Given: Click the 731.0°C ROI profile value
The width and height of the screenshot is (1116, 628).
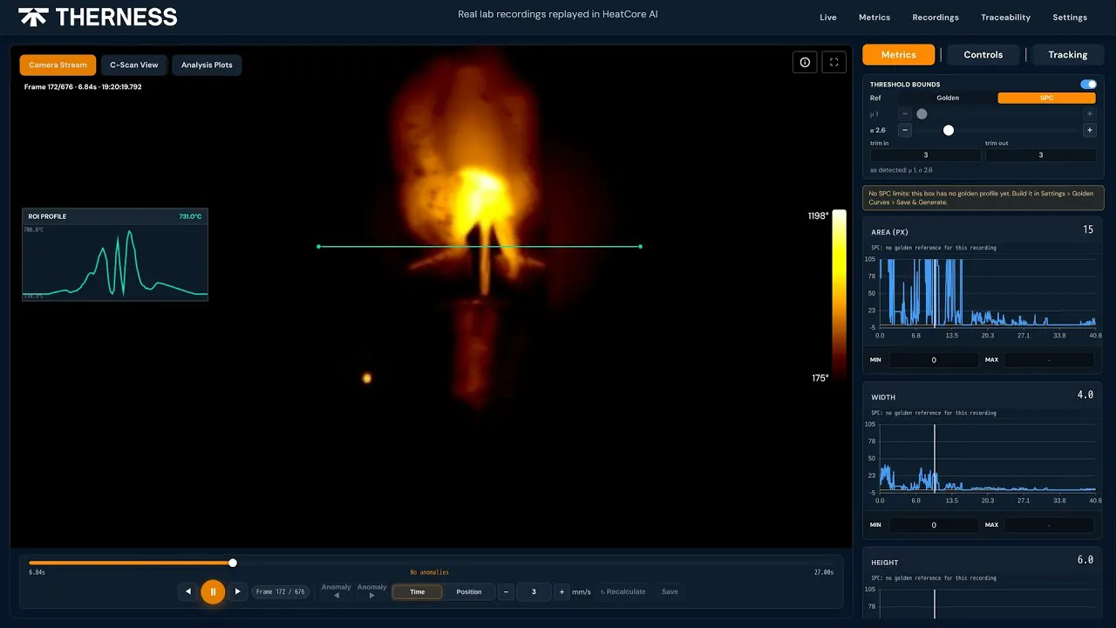Looking at the screenshot, I should point(190,216).
